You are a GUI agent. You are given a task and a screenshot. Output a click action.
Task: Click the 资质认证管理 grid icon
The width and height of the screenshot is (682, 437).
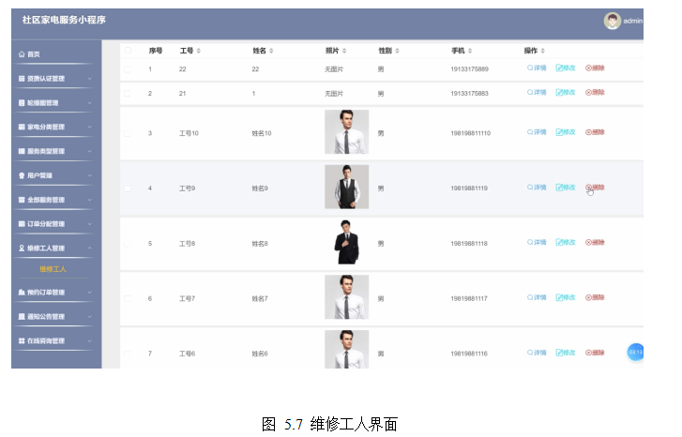coord(22,79)
